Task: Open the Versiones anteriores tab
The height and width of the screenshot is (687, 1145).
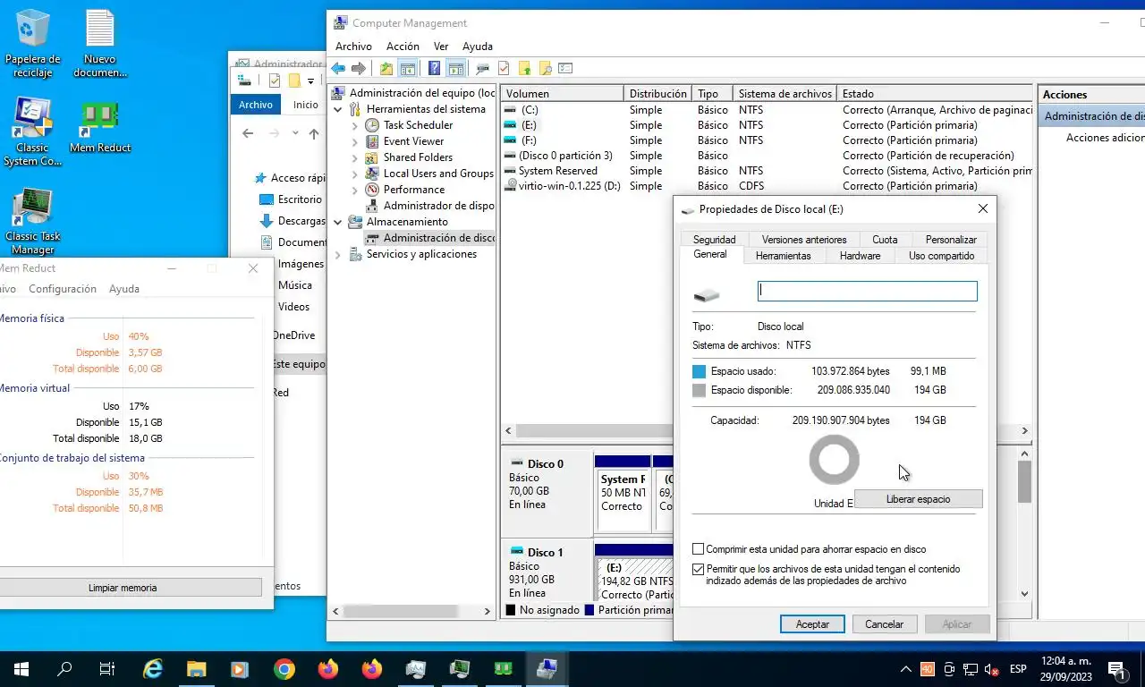Action: click(x=804, y=240)
